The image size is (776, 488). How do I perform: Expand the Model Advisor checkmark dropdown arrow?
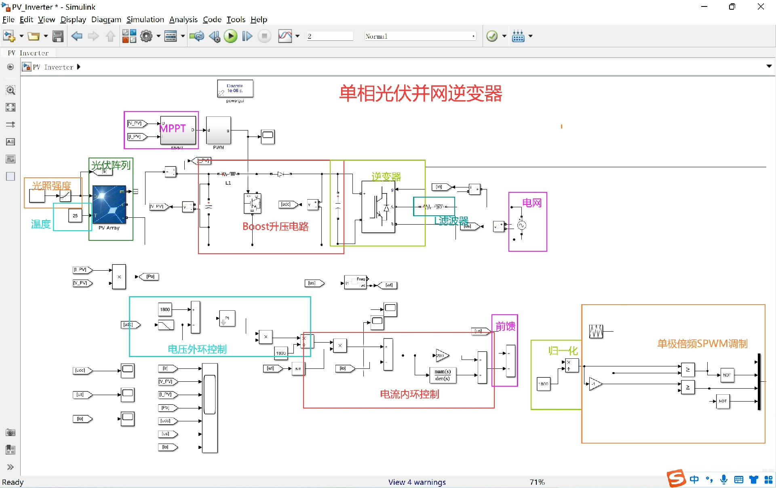click(x=504, y=36)
